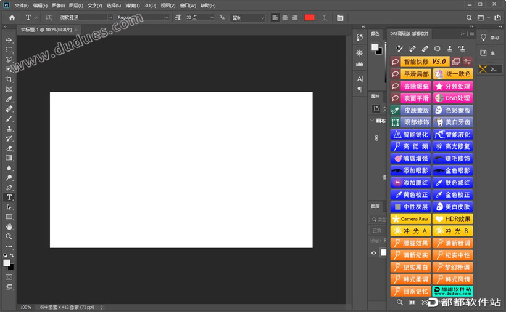506x312 pixels.
Task: Select the Healing Brush tool in left toolbar
Action: pos(9,109)
